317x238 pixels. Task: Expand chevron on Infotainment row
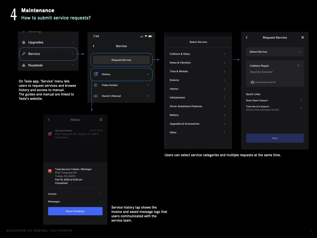click(224, 97)
